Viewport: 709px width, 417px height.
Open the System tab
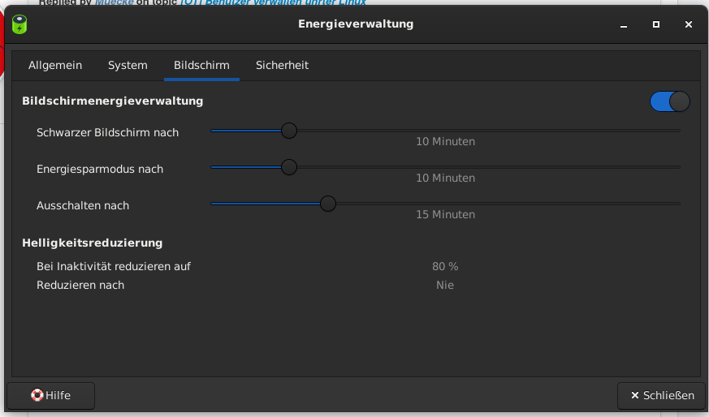[x=128, y=66]
